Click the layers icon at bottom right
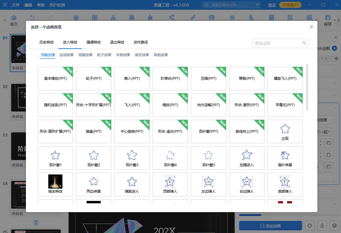The image size is (341, 233). pos(335,225)
